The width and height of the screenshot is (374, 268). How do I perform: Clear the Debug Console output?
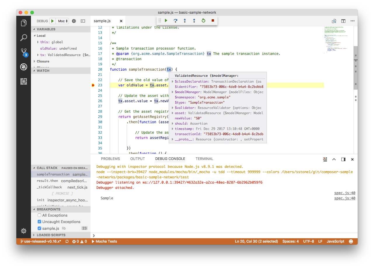tap(325, 159)
